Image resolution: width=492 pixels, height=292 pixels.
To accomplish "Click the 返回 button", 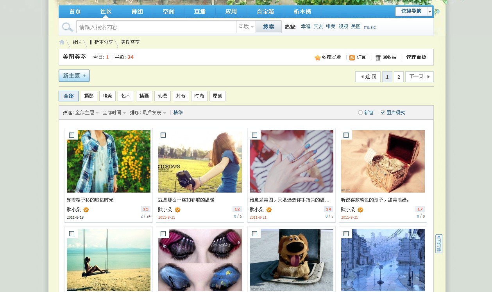I will pyautogui.click(x=368, y=77).
